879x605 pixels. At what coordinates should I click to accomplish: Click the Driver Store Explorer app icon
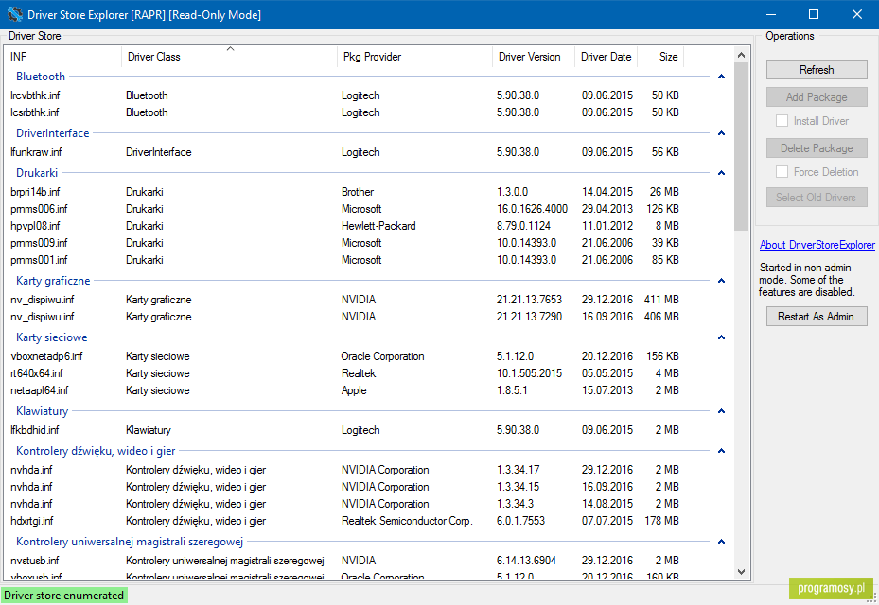14,14
